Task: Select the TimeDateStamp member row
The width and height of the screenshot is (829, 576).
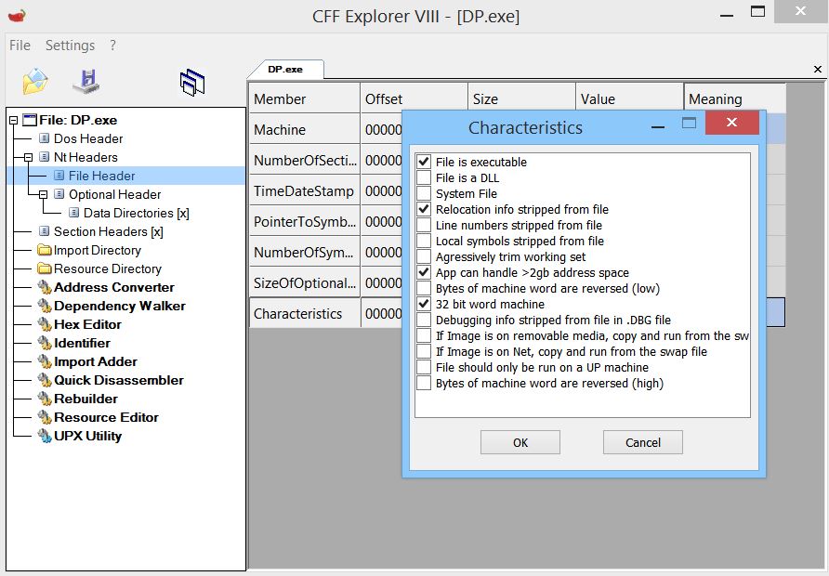Action: [x=305, y=190]
